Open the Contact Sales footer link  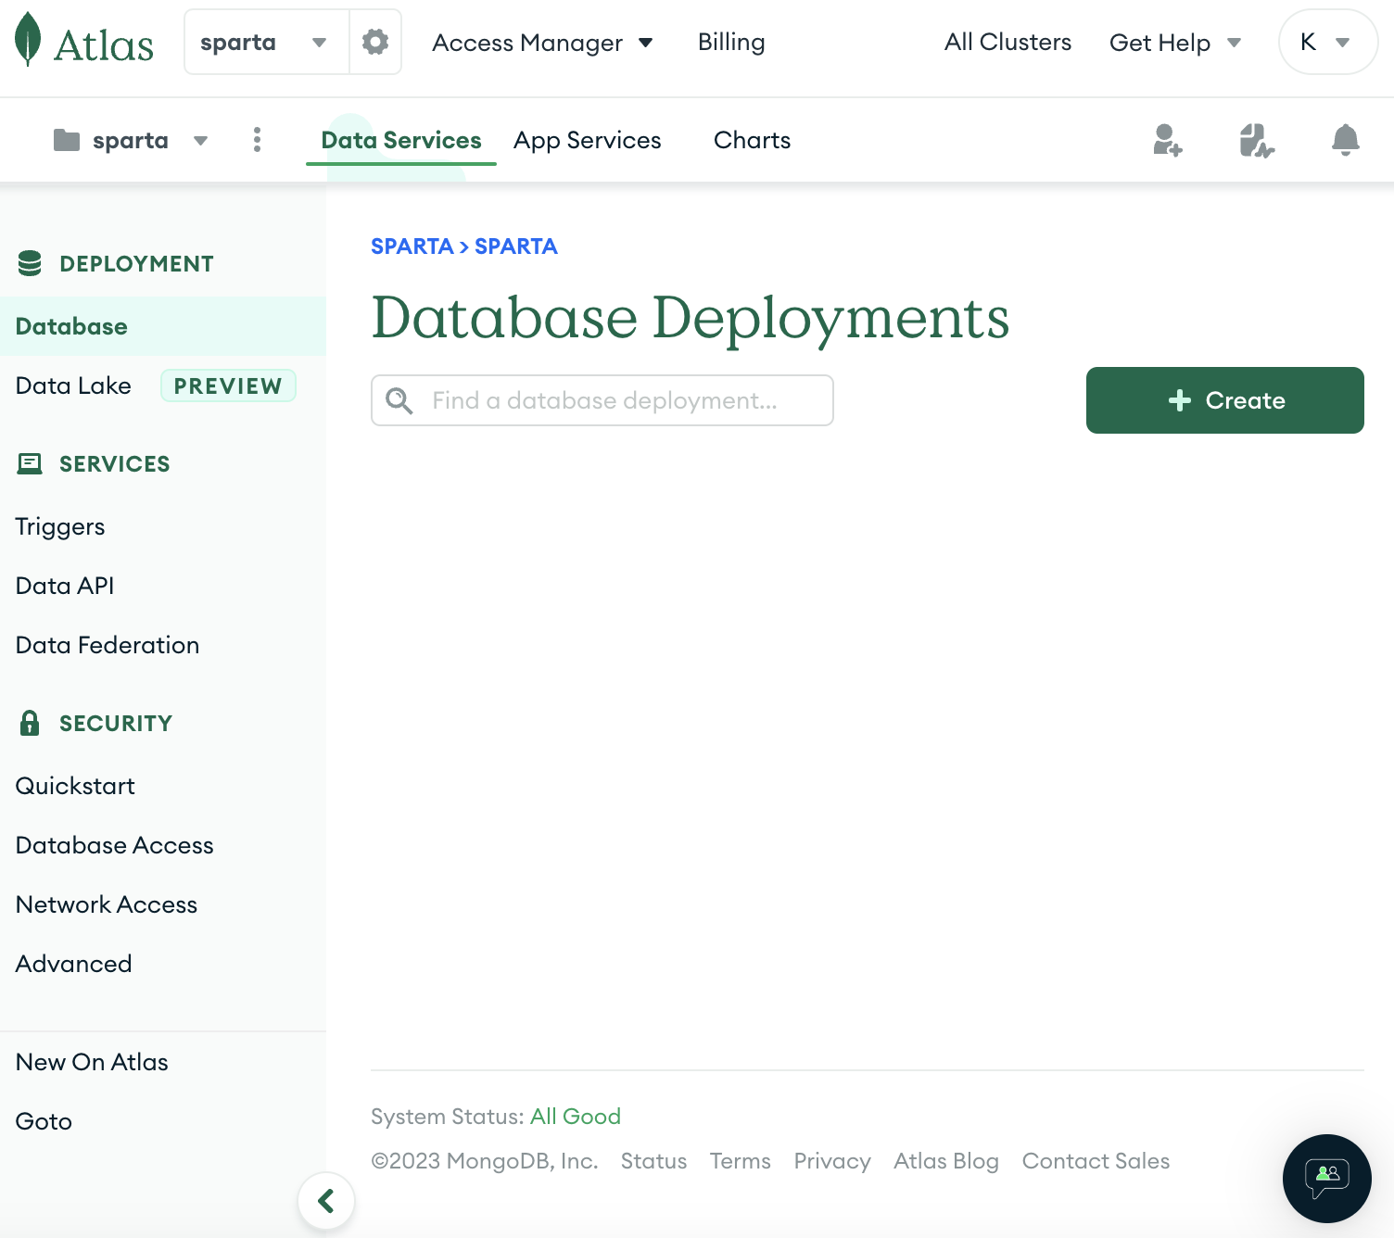[1096, 1161]
